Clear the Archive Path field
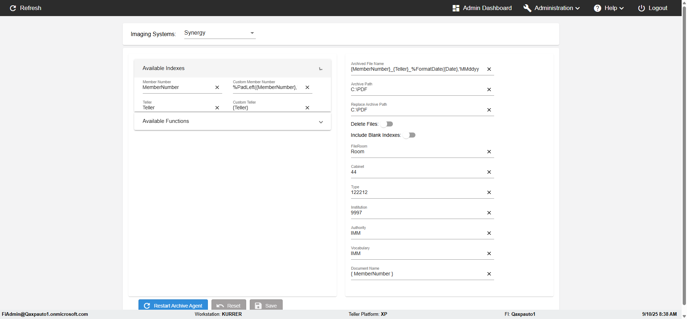Screen dimensions: 687x319 [x=489, y=90]
